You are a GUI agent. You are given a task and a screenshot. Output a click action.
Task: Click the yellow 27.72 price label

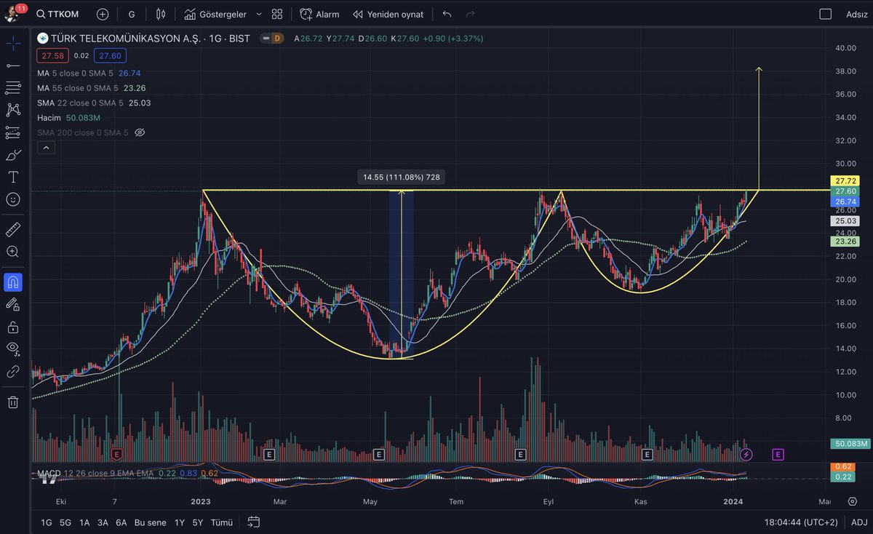click(x=846, y=180)
